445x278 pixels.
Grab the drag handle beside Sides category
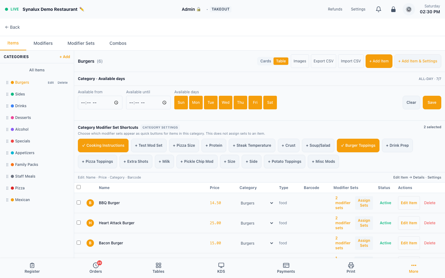click(7, 94)
